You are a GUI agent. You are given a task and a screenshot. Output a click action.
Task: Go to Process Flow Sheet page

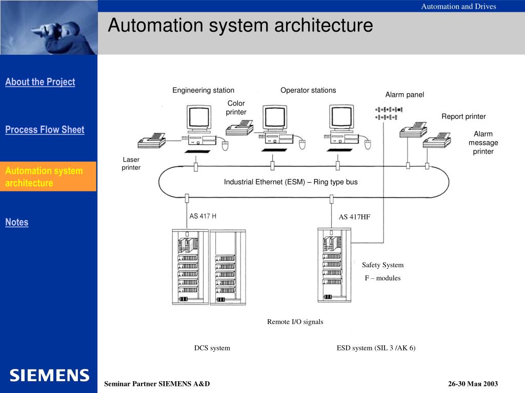(45, 129)
